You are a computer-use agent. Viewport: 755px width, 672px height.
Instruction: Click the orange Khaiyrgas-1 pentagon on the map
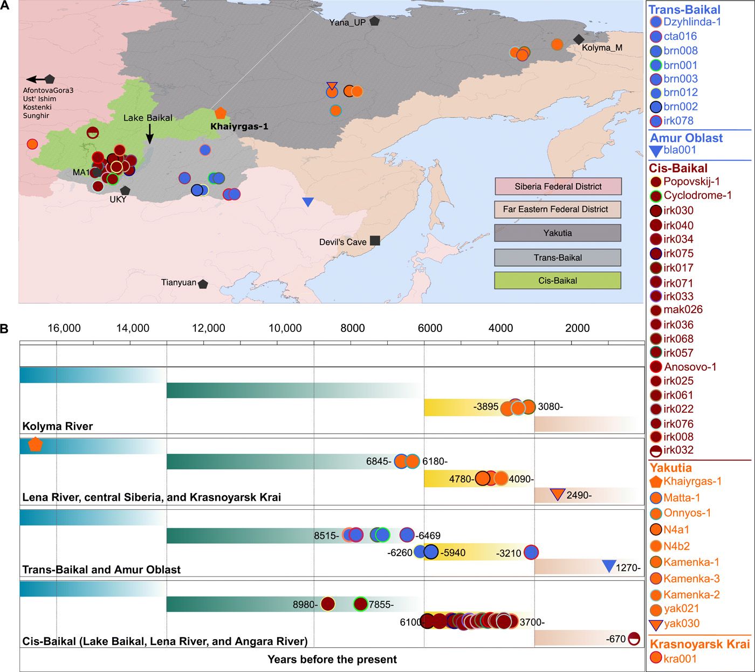(220, 113)
